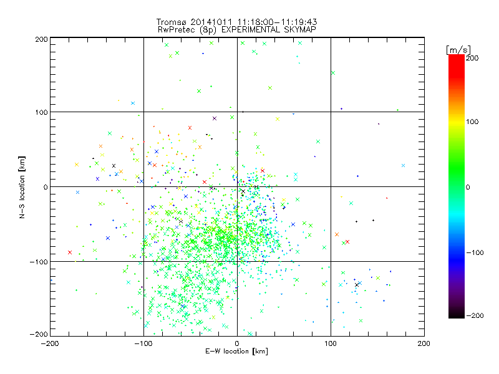Click the -200 label on E-W axis

[50, 343]
